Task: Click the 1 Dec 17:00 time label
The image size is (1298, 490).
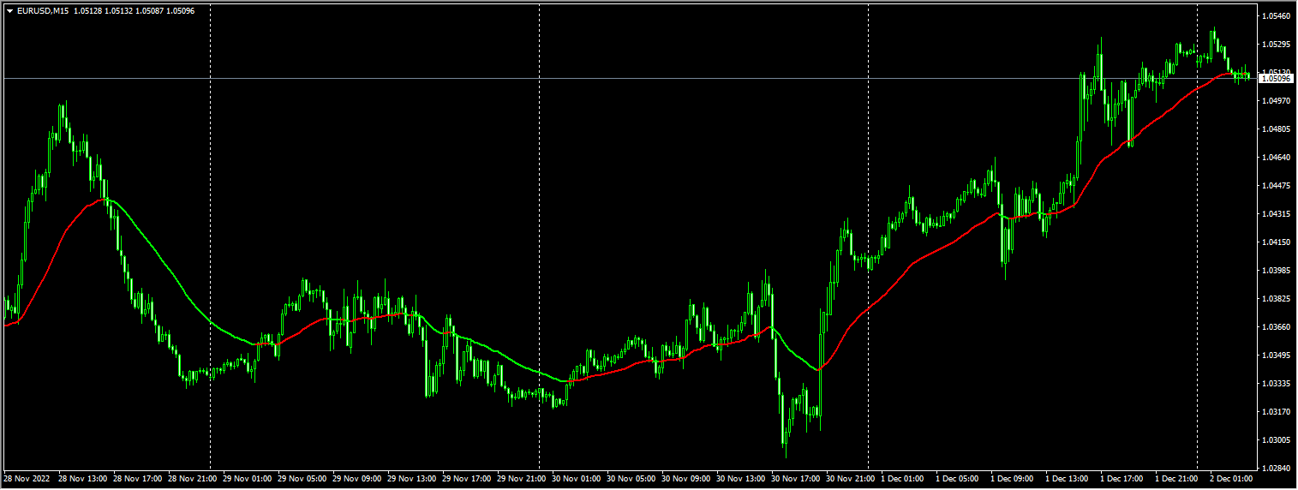Action: 1122,479
